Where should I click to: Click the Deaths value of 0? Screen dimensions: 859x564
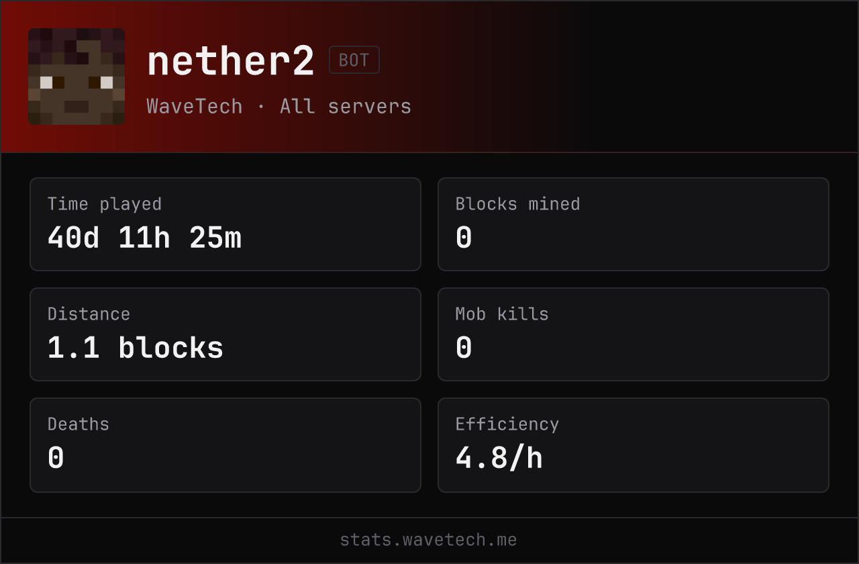click(56, 458)
